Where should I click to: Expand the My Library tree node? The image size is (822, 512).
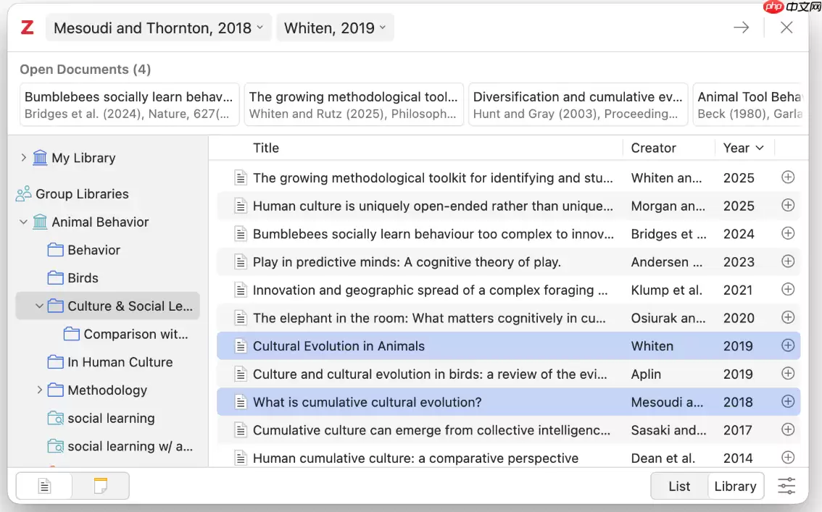click(23, 158)
